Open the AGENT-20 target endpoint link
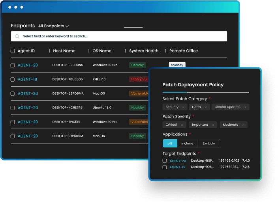 point(178,161)
